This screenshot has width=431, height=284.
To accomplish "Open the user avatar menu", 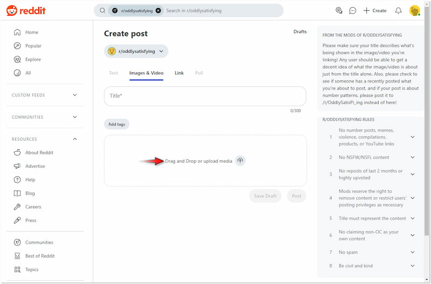I will pos(414,10).
